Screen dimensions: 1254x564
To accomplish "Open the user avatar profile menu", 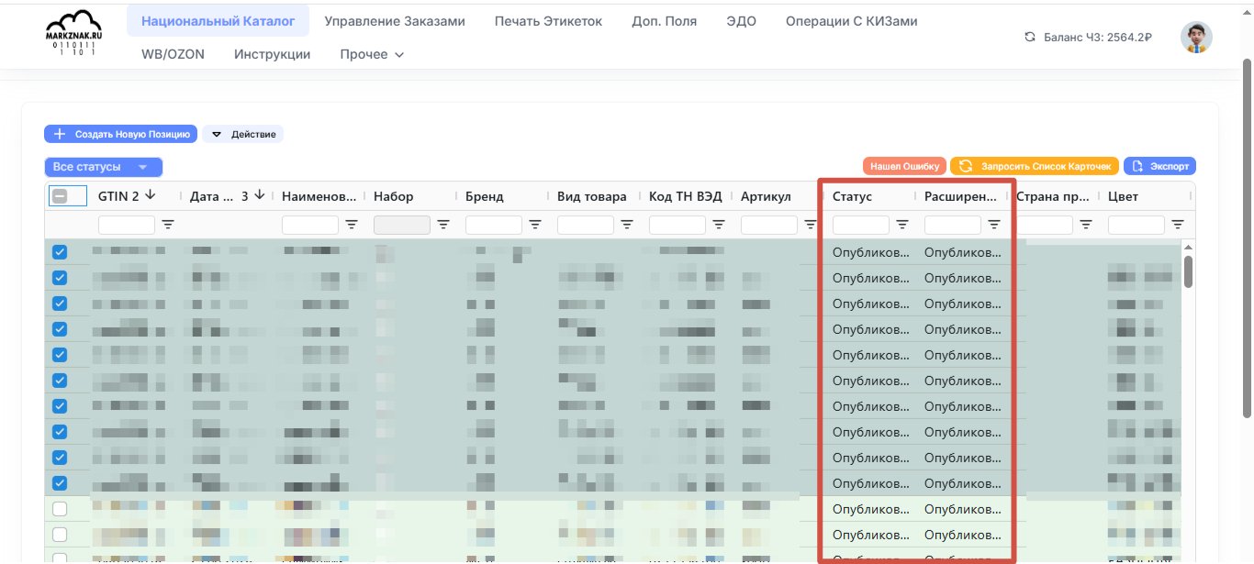I will pyautogui.click(x=1195, y=38).
